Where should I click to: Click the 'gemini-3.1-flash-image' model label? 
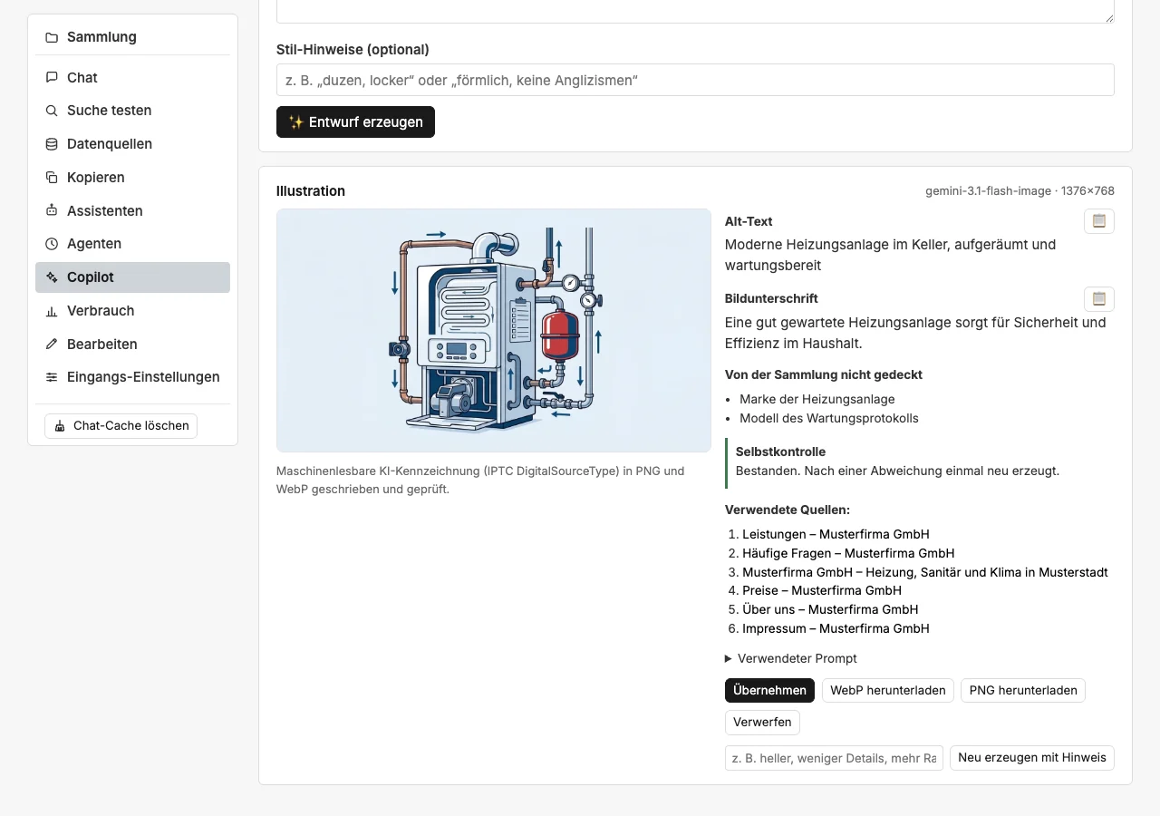988,191
